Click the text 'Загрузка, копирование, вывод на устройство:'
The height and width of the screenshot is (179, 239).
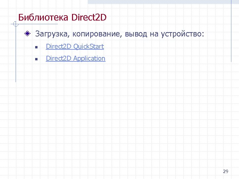click(119, 34)
